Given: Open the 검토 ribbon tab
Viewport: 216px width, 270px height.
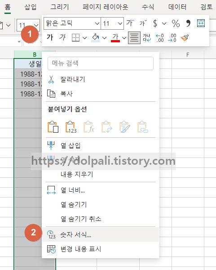Looking at the screenshot, I should pos(207,7).
